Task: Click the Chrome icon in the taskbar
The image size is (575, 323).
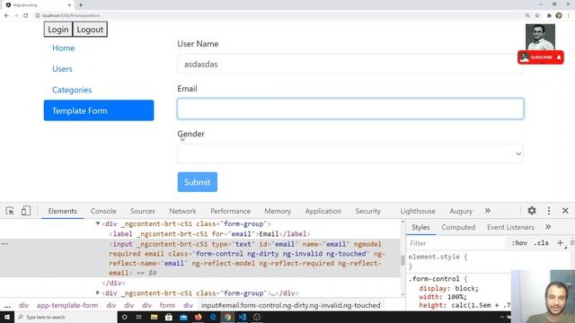Action: click(227, 317)
